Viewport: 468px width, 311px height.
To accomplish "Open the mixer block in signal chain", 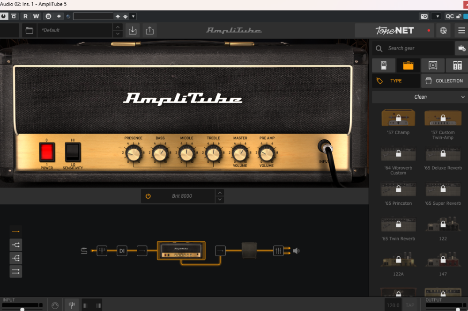I will (278, 251).
